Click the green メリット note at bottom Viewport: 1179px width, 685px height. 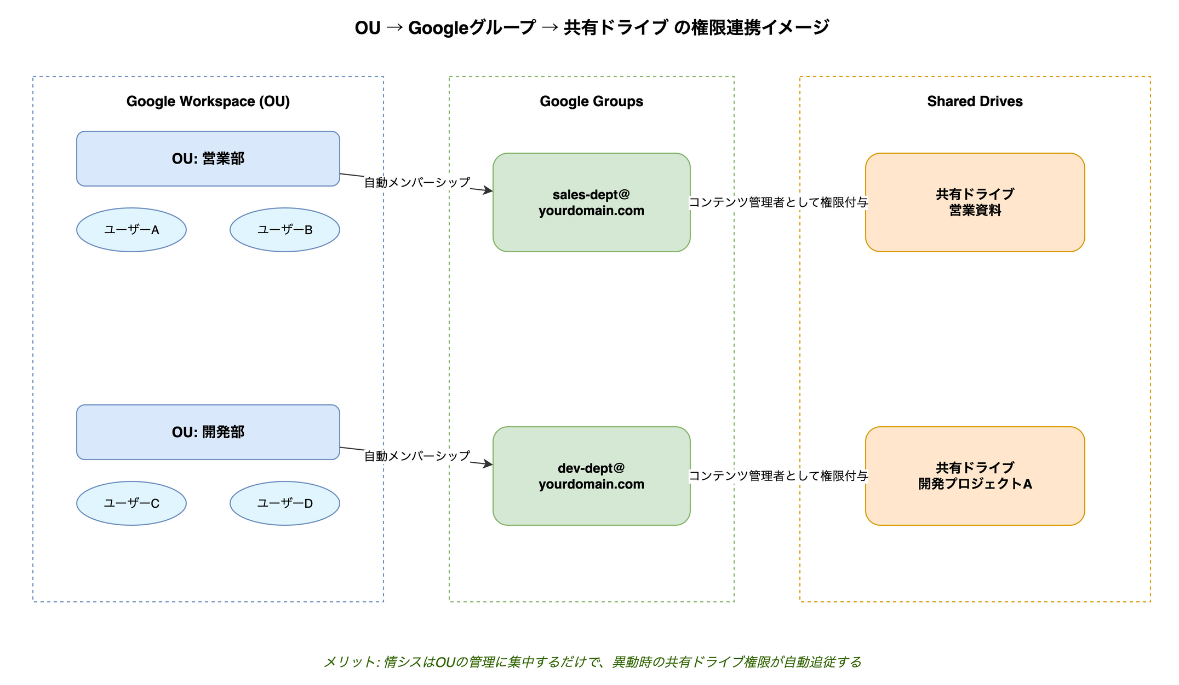coord(592,661)
